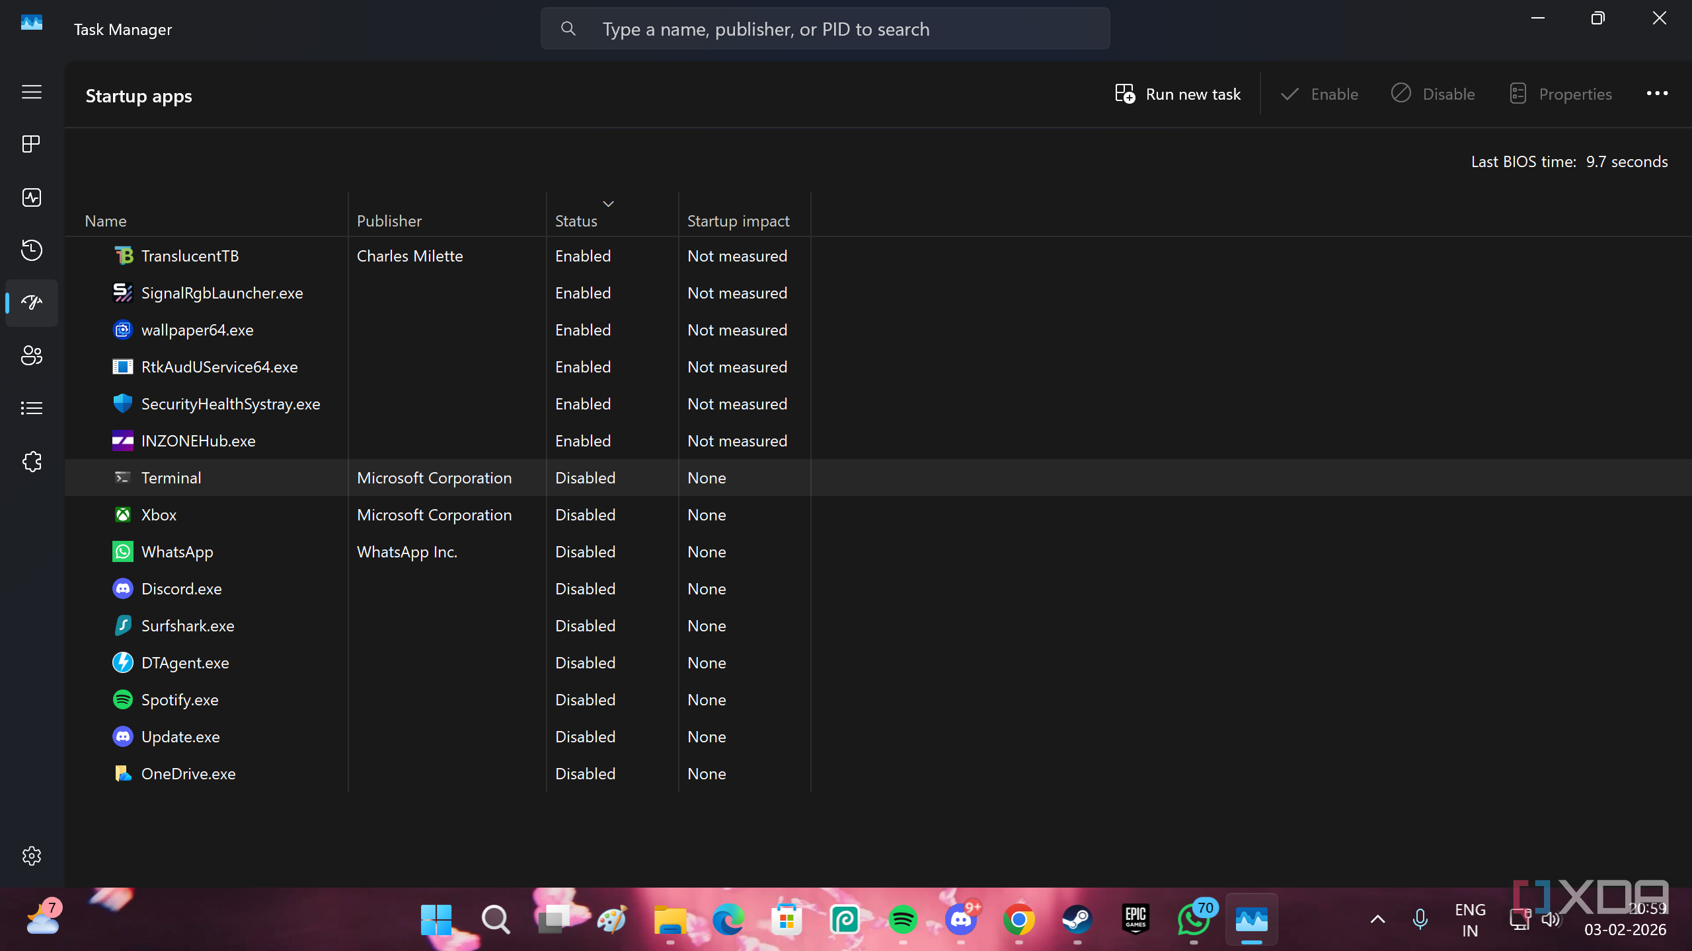The width and height of the screenshot is (1692, 951).
Task: Click the Enable button
Action: [x=1319, y=94]
